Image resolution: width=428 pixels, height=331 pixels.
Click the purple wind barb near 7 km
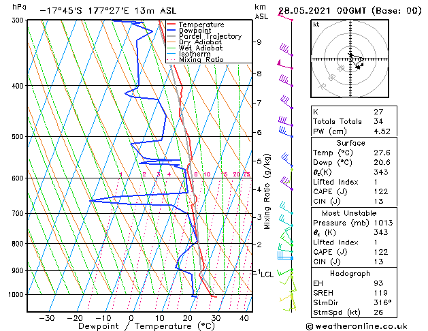click(286, 101)
